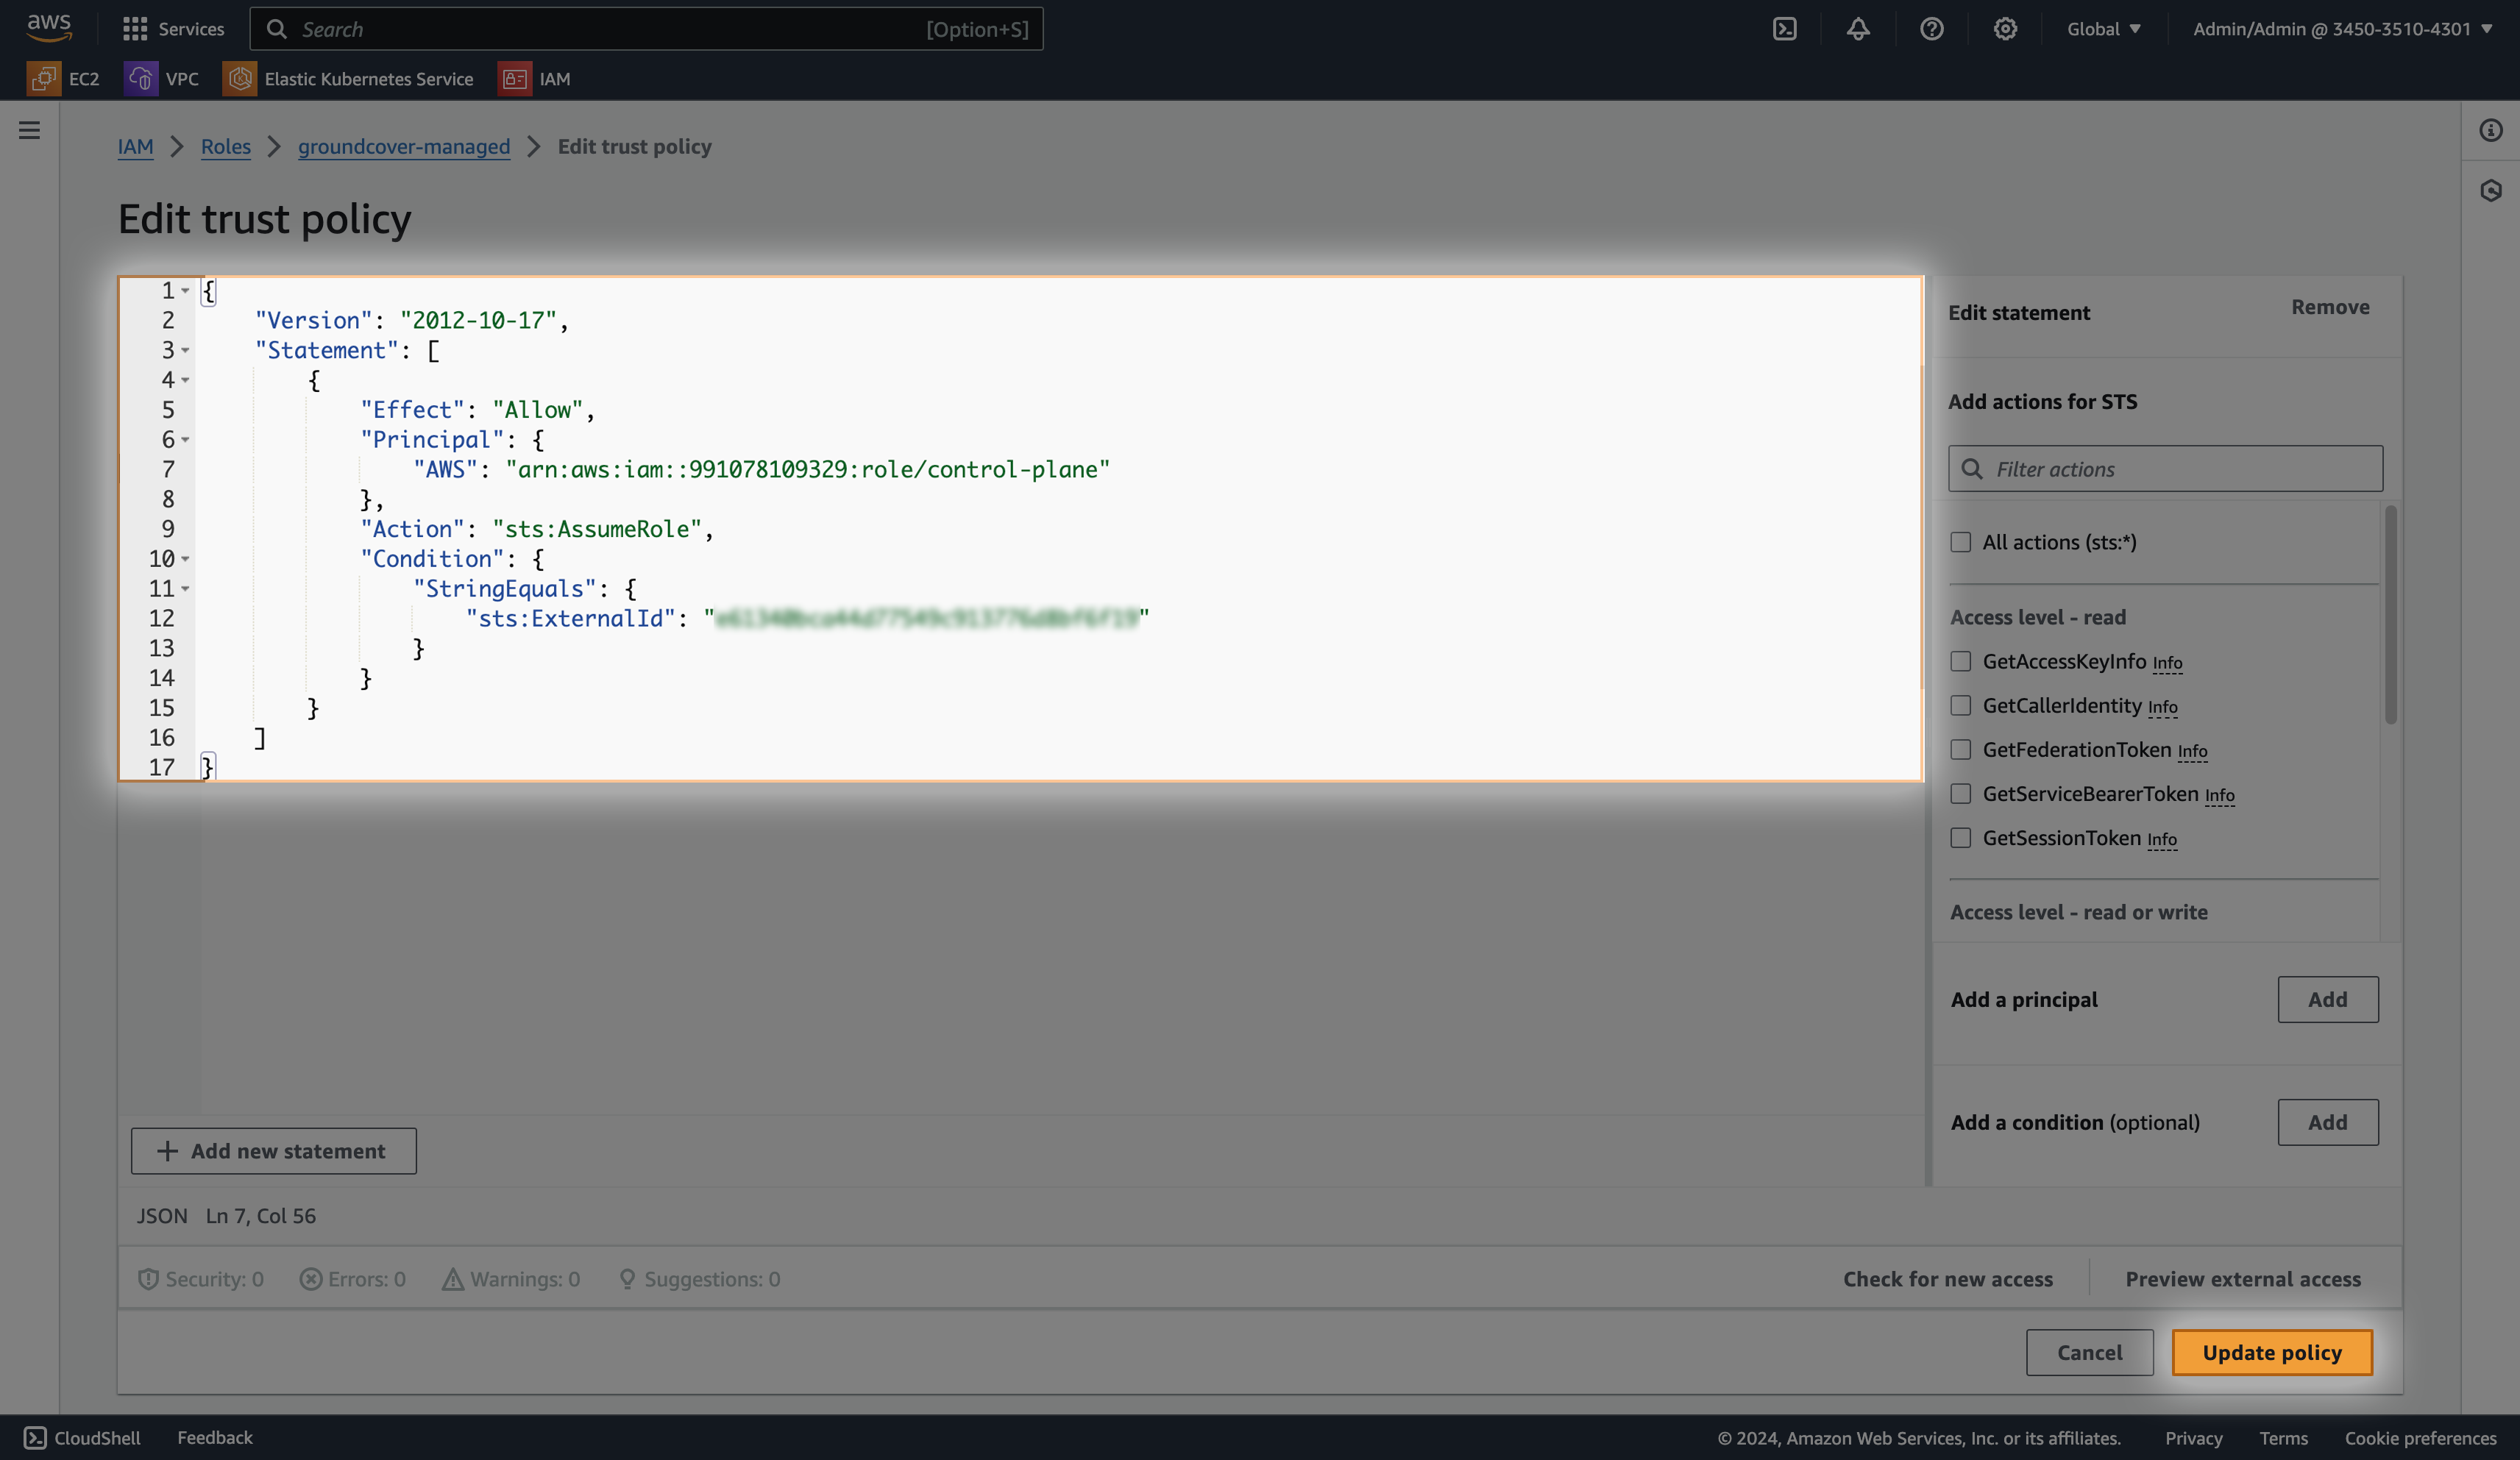This screenshot has height=1460, width=2520.
Task: Toggle the hamburger side navigation icon
Action: [30, 130]
